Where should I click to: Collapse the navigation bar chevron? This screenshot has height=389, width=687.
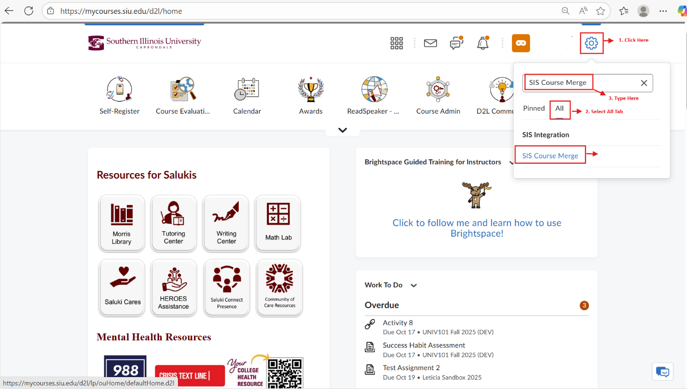(x=342, y=130)
